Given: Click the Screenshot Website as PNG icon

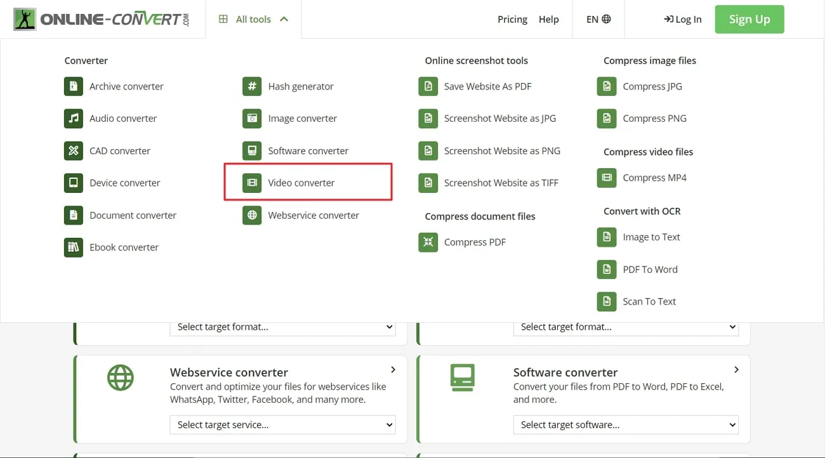Looking at the screenshot, I should (x=428, y=150).
